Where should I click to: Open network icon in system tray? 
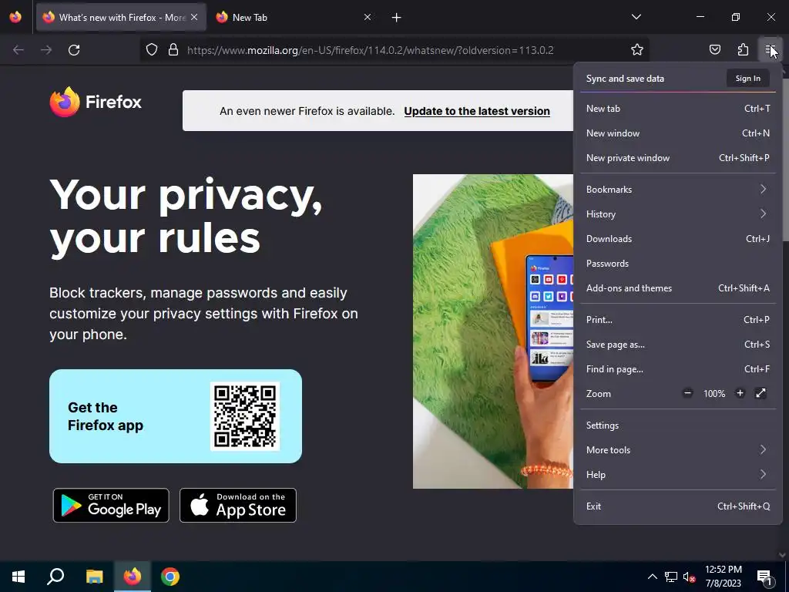(671, 577)
